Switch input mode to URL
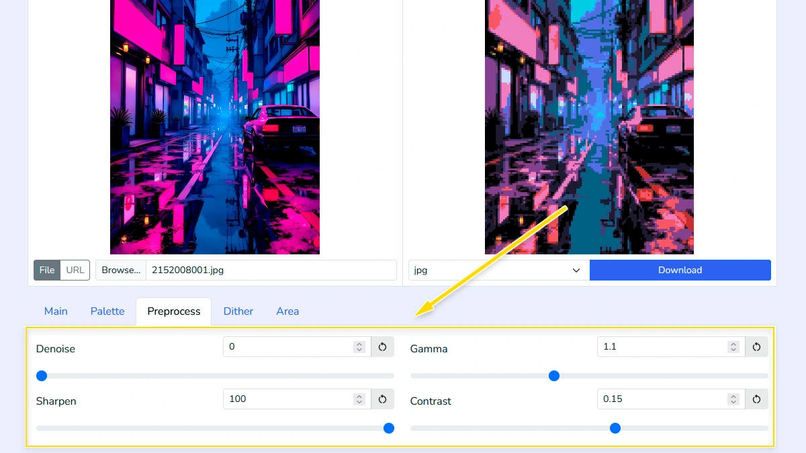 click(x=75, y=270)
